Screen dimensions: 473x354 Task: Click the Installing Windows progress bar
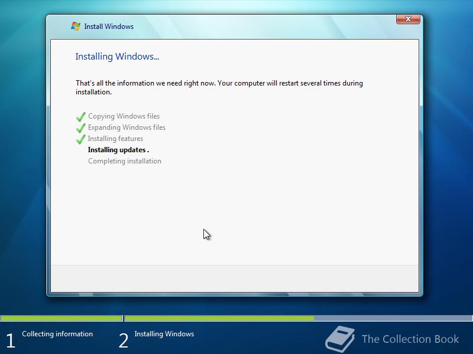(x=299, y=318)
